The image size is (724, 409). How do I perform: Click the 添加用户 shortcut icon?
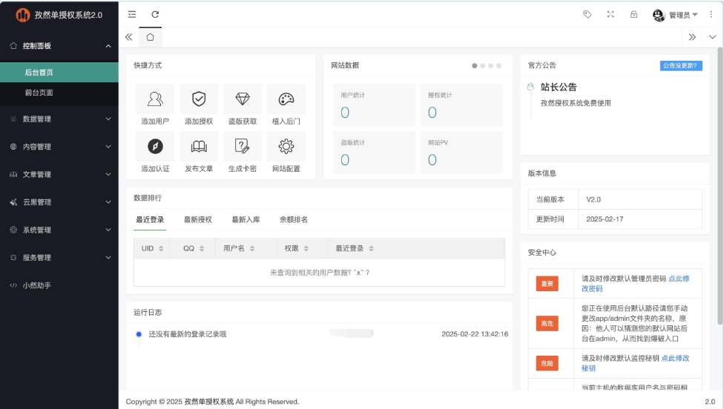coord(155,99)
